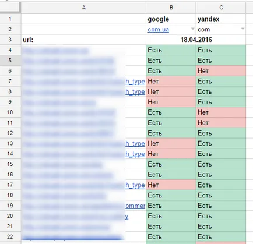Select the url: cell in row 3
Viewport: 253px width, 244px height.
tap(83, 40)
